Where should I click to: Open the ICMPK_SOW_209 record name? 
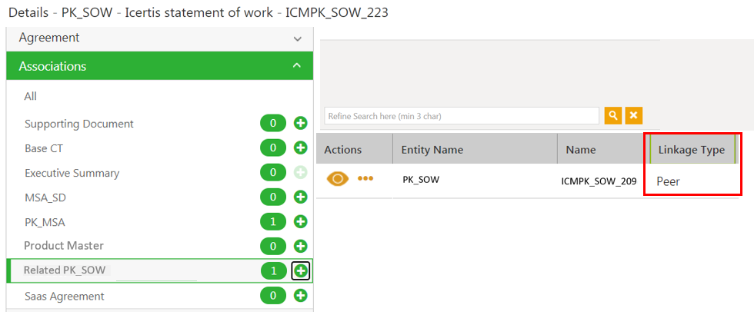pyautogui.click(x=599, y=181)
